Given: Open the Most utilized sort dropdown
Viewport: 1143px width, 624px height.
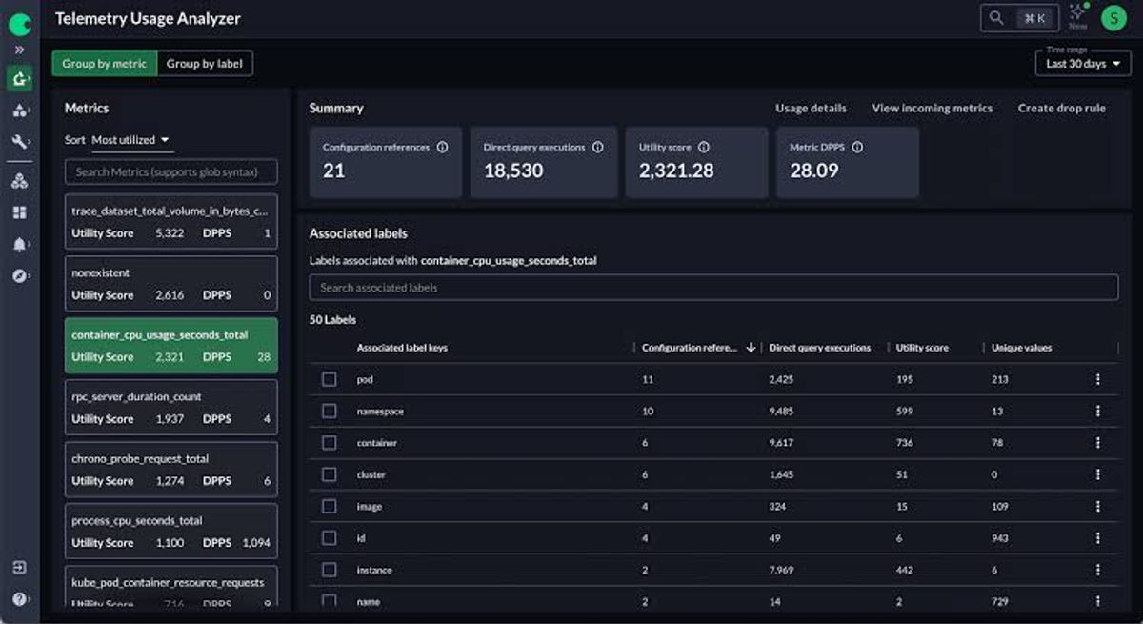Looking at the screenshot, I should pos(130,140).
